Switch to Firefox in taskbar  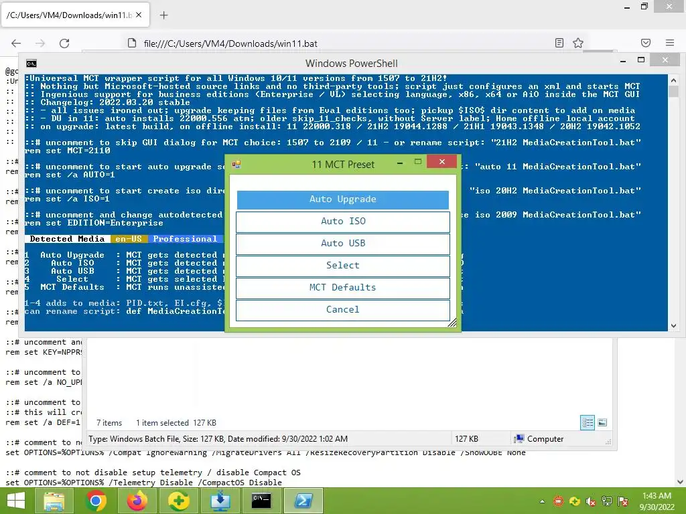tap(137, 501)
